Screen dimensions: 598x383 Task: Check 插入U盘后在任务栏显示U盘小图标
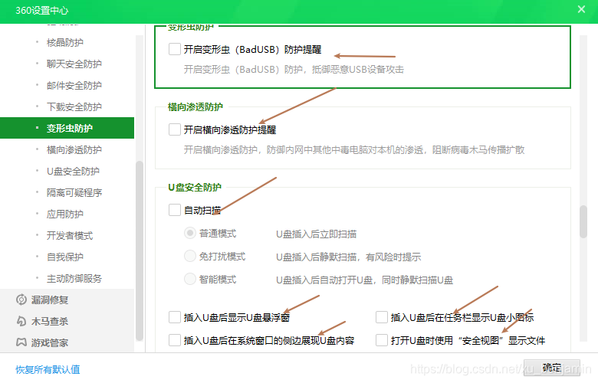(382, 317)
